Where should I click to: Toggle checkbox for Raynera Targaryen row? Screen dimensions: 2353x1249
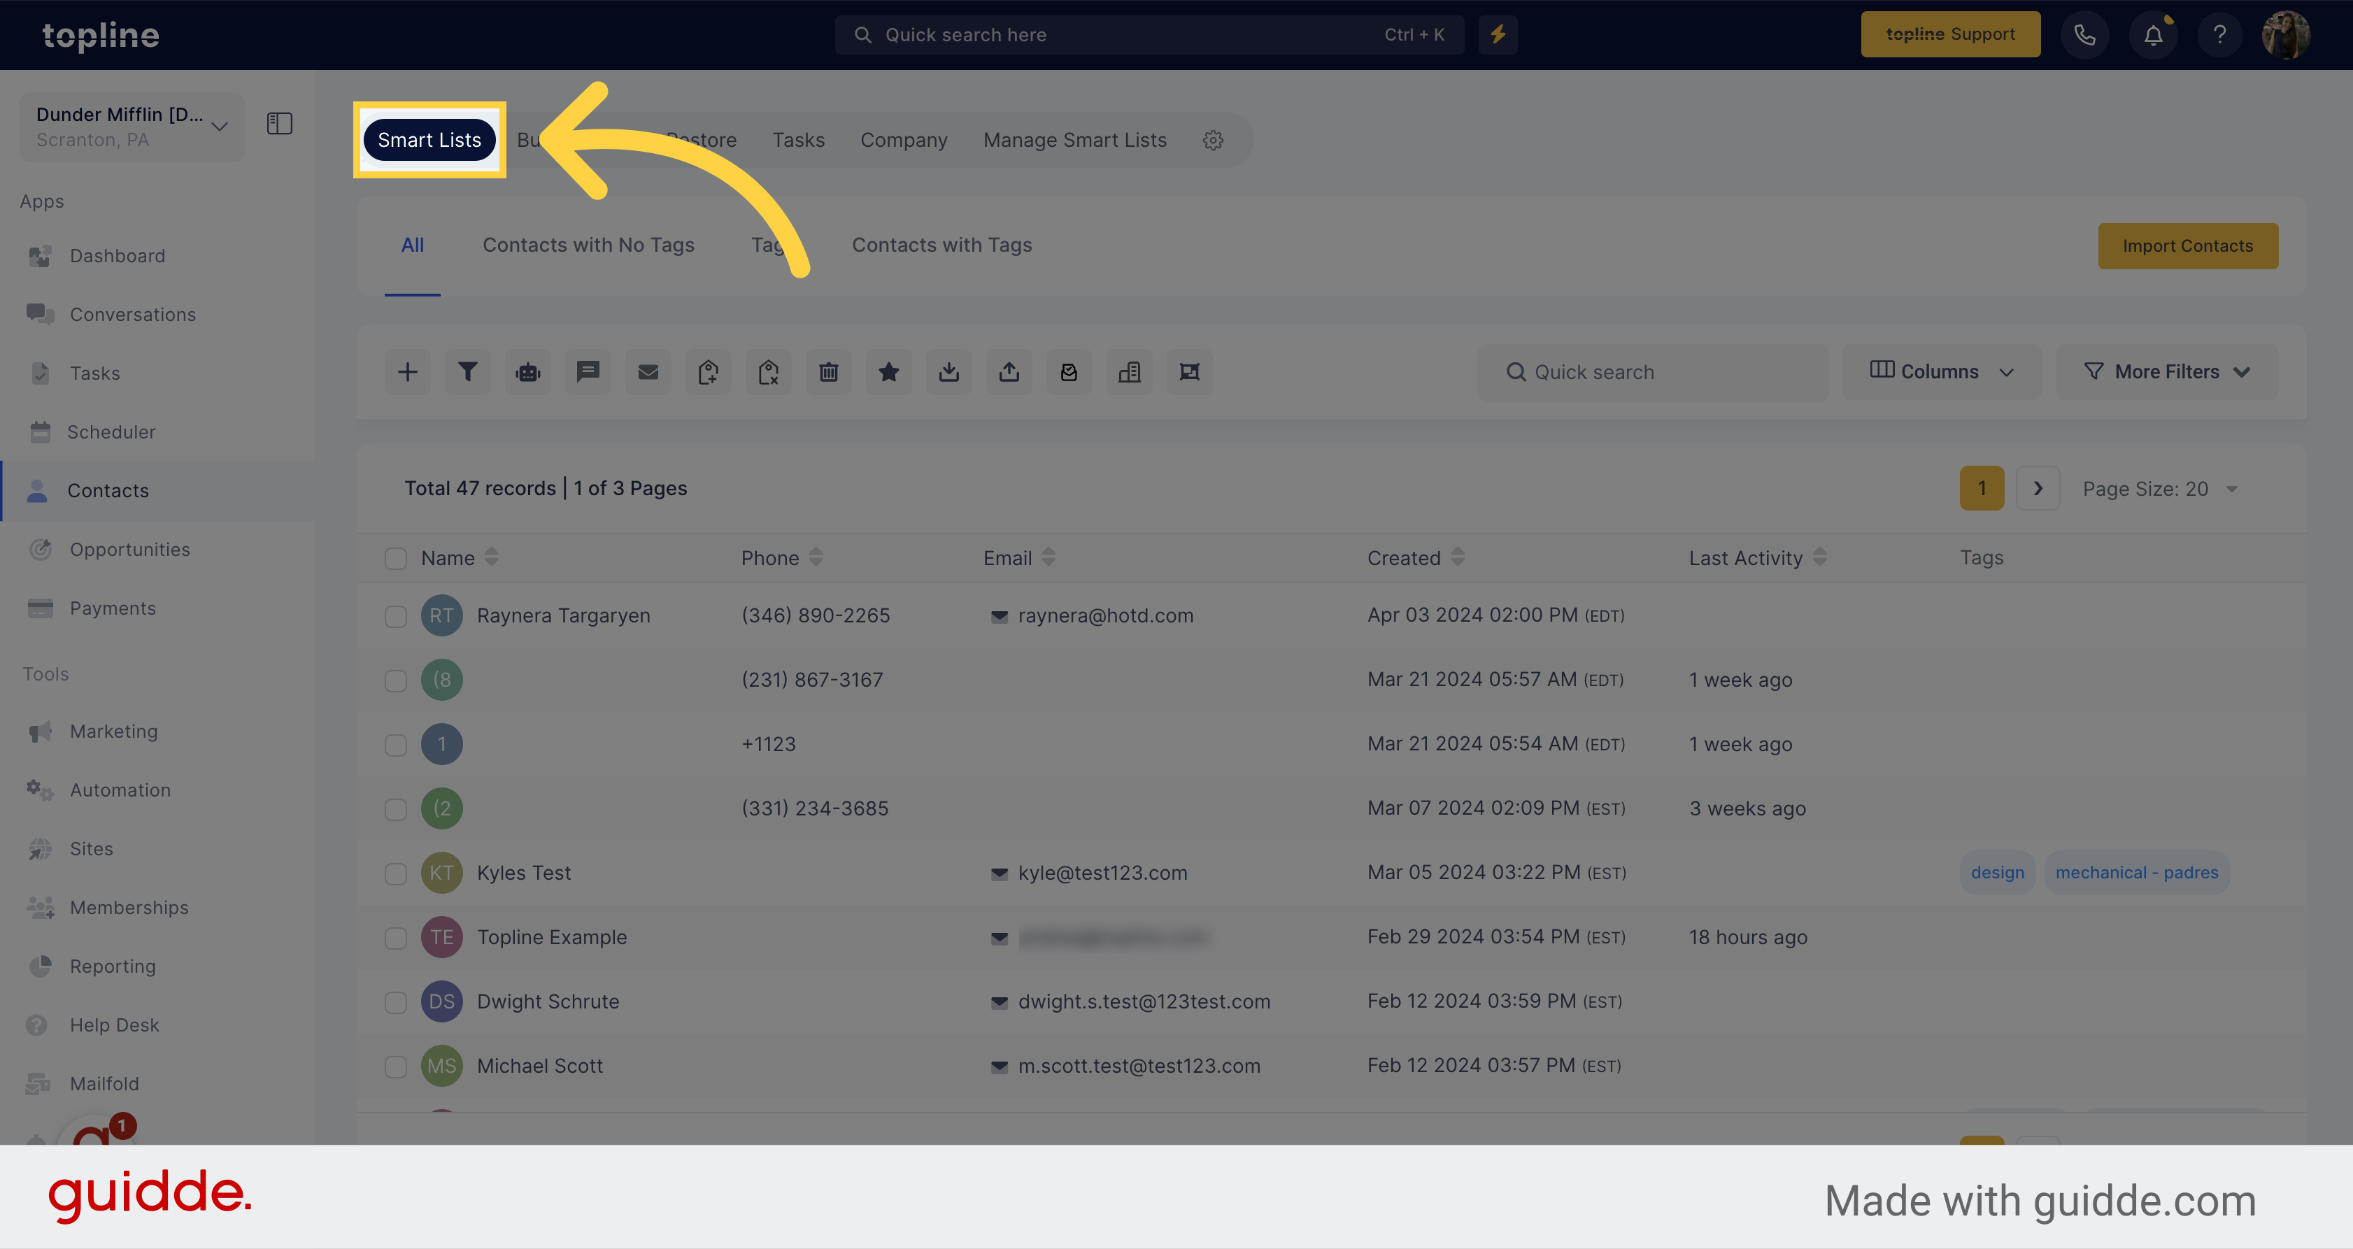[x=395, y=615]
